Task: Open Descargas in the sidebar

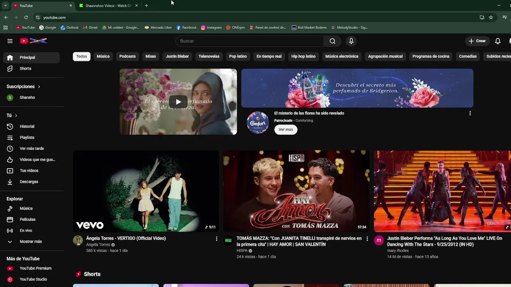Action: pos(31,182)
